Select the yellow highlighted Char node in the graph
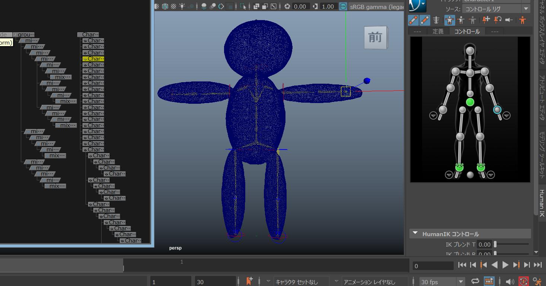This screenshot has width=546, height=286. tap(93, 59)
